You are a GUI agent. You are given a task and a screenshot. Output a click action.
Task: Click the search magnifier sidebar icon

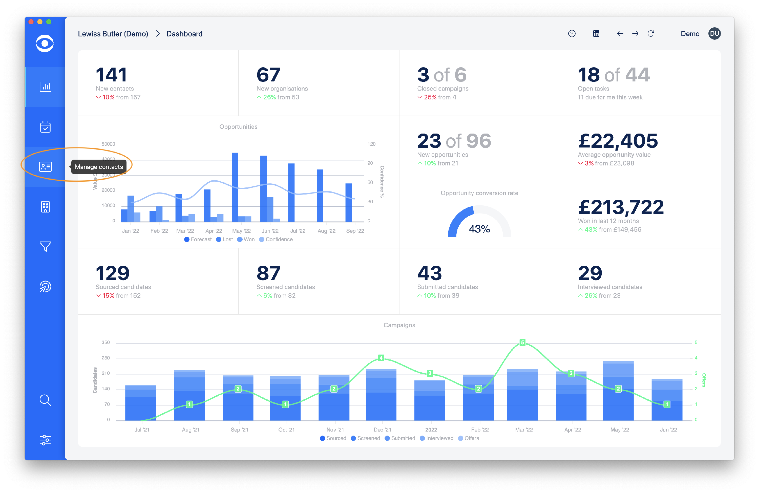click(45, 400)
